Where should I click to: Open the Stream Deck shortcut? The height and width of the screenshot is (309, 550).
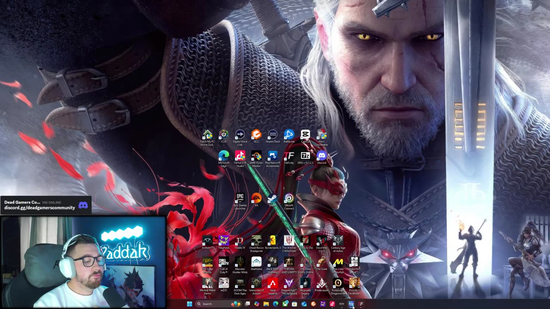click(272, 136)
